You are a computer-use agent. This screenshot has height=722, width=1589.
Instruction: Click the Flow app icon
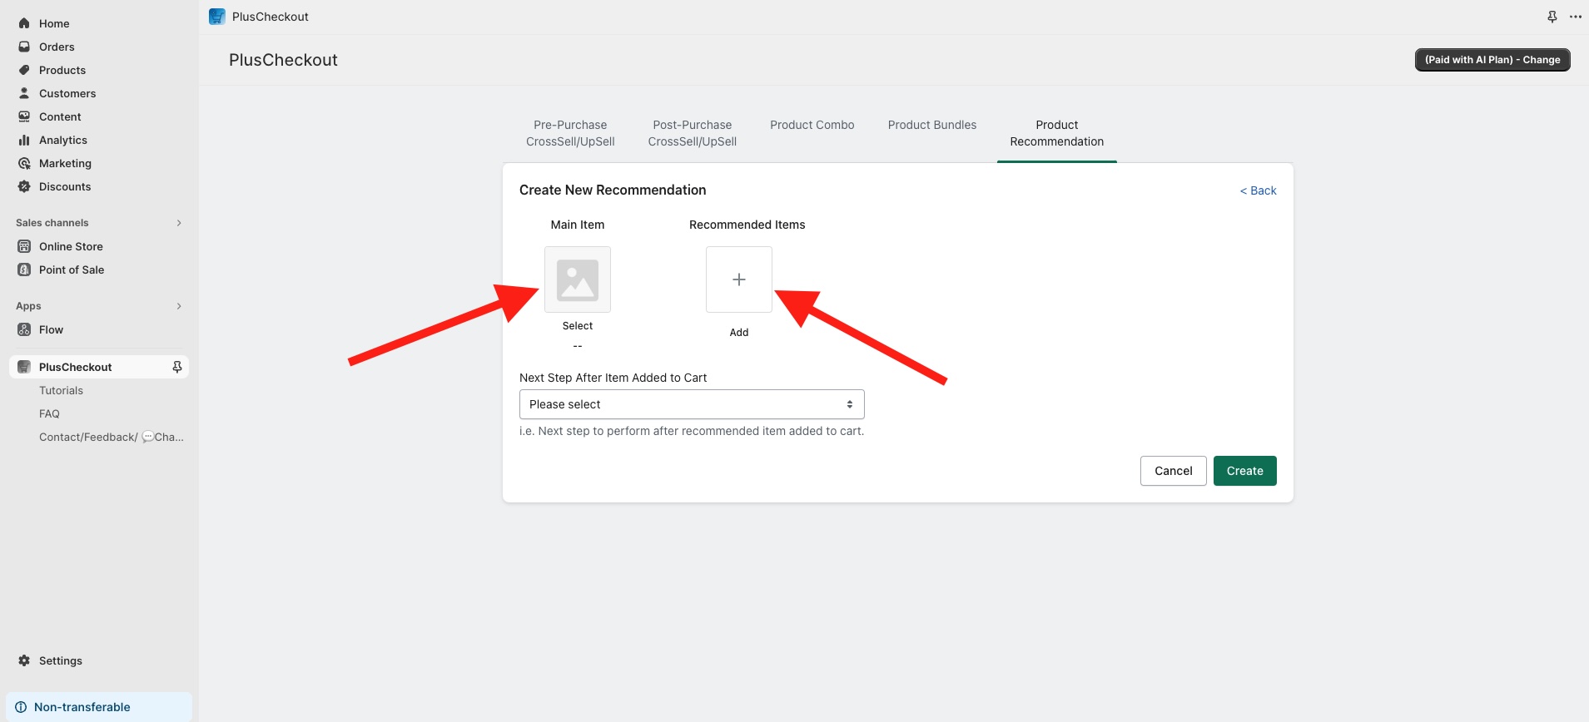pyautogui.click(x=24, y=329)
